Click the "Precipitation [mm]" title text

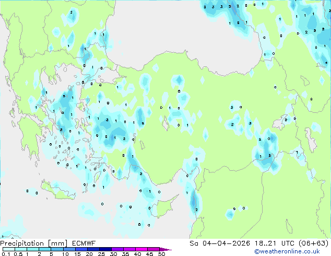[x=34, y=243]
